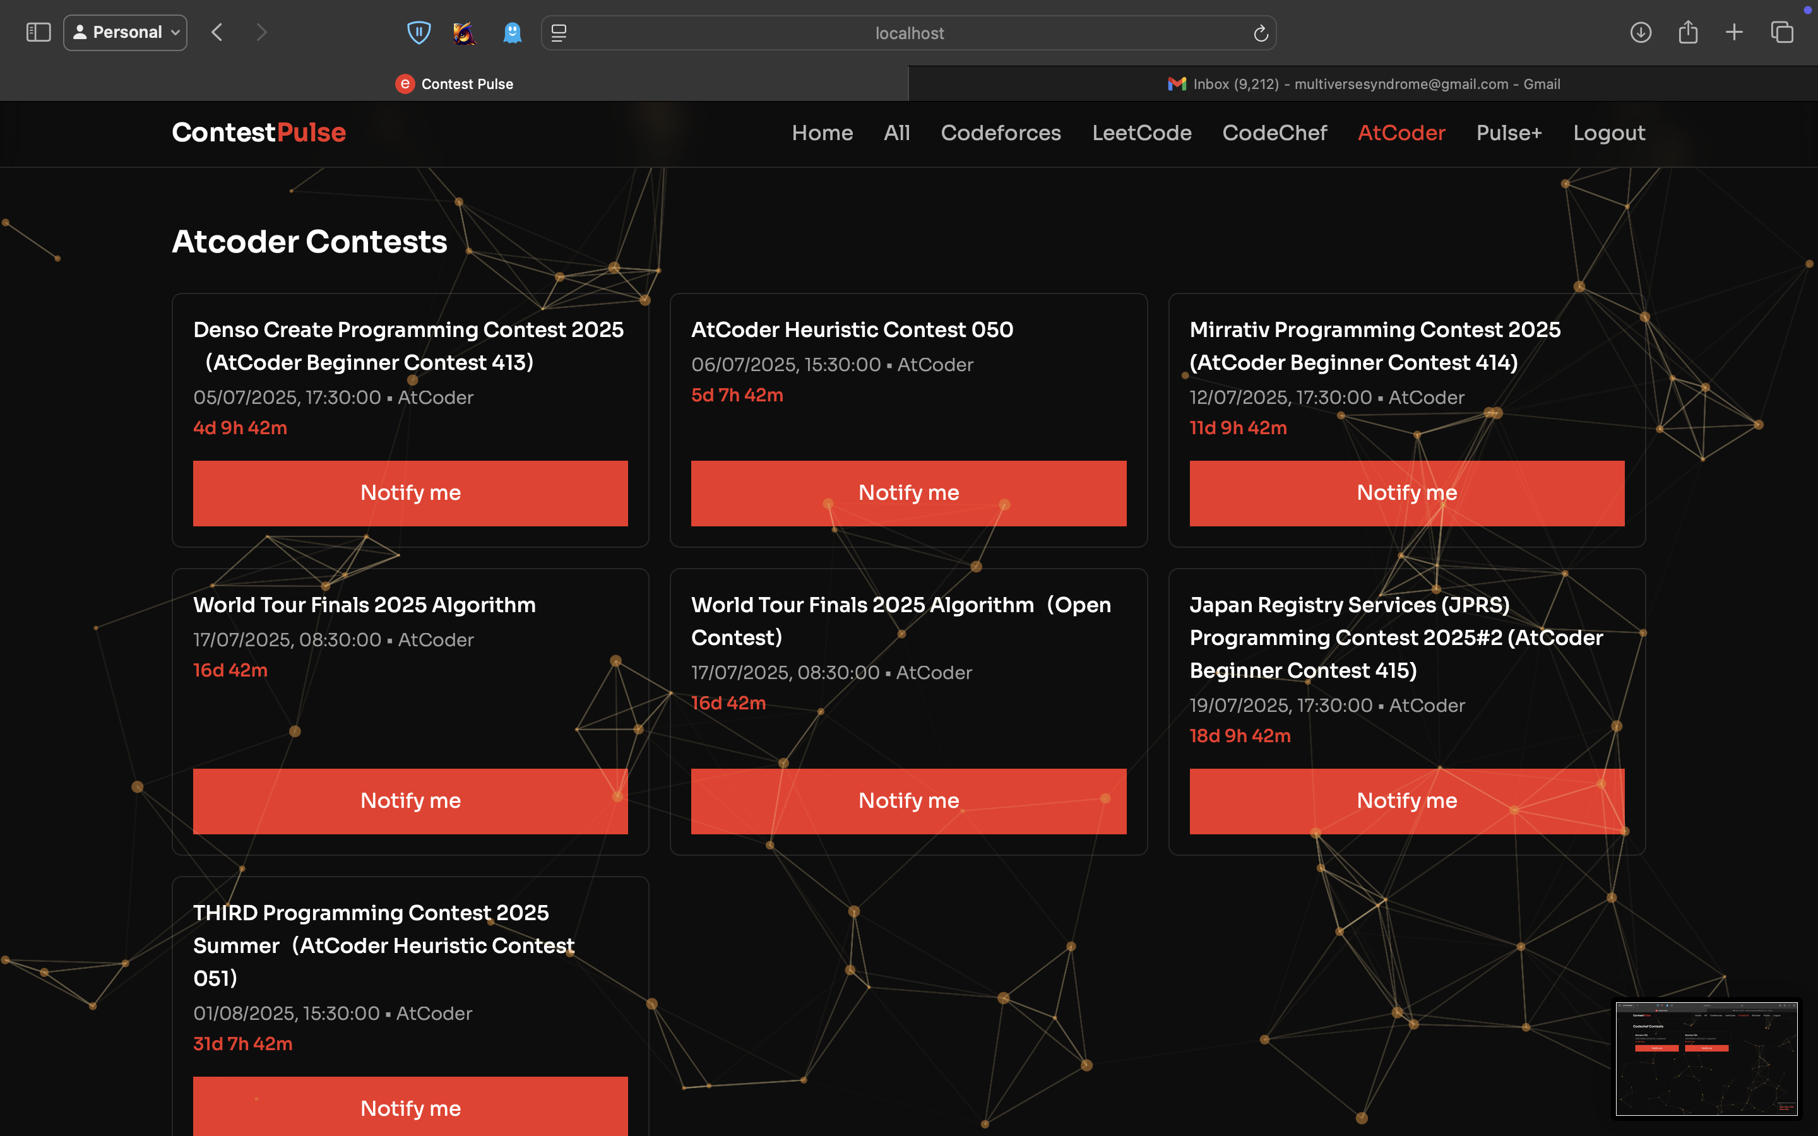Show downloads via the download icon

click(x=1641, y=32)
